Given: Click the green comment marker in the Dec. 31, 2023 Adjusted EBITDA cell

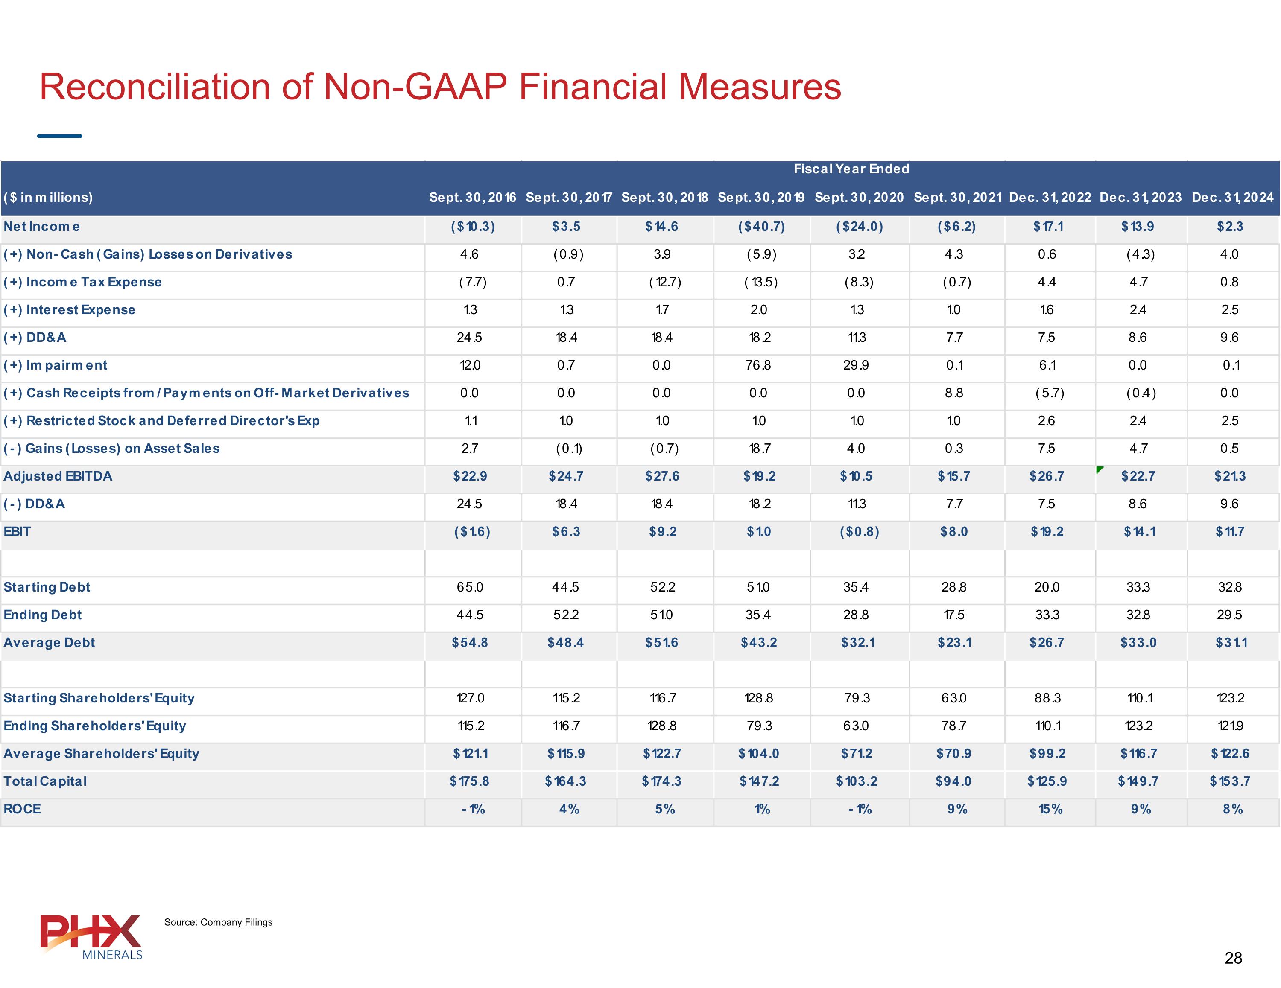Looking at the screenshot, I should 1099,469.
